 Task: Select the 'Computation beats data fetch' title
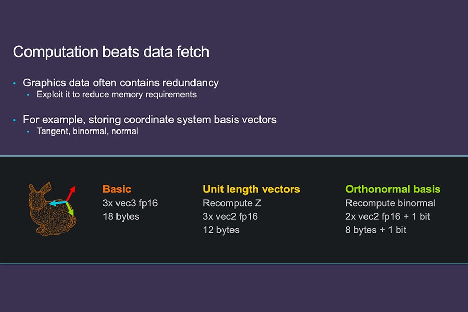[x=111, y=52]
